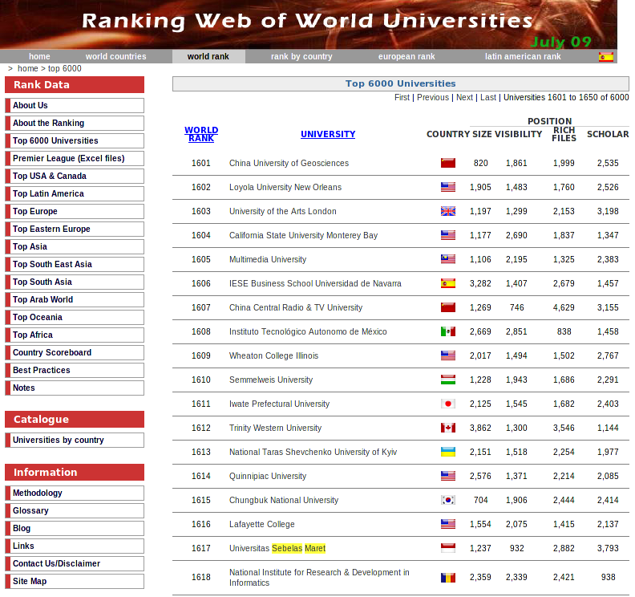Open Country Scoreboard page
The width and height of the screenshot is (635, 597).
pyautogui.click(x=75, y=352)
